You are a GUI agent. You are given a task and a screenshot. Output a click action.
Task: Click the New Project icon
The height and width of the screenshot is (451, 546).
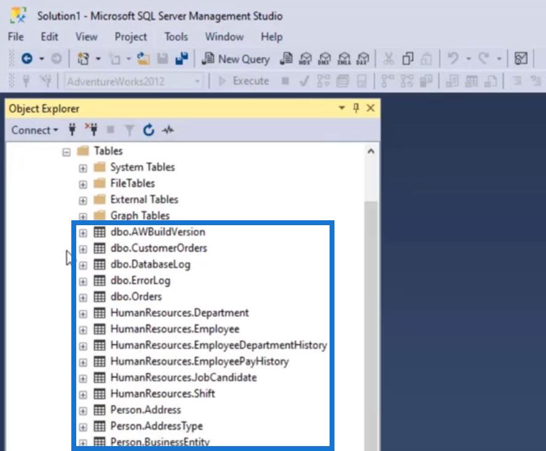point(83,58)
